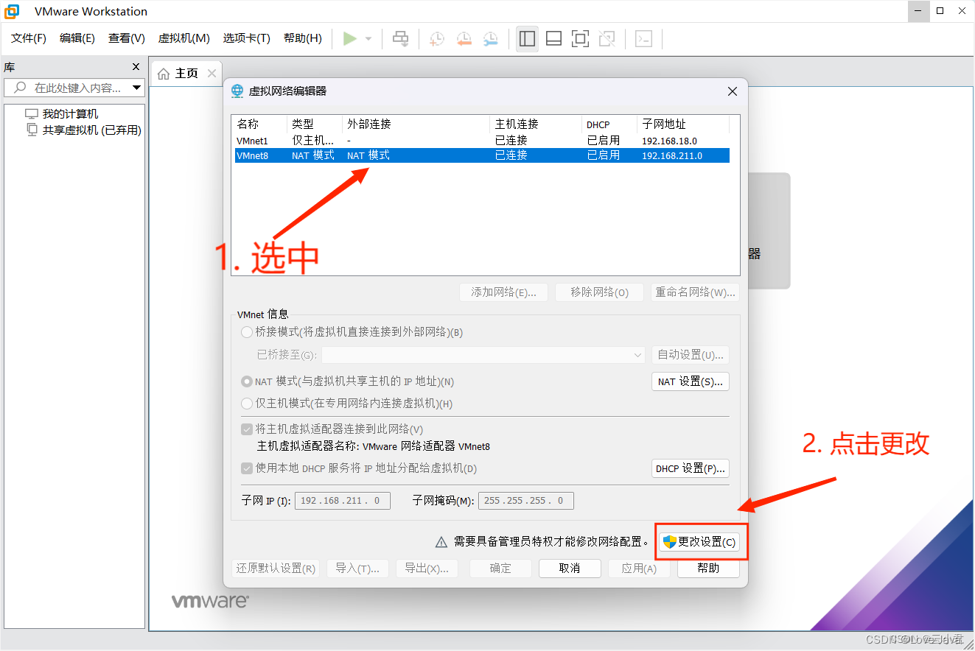Open the snapshot manager toolbar icon

coord(490,39)
